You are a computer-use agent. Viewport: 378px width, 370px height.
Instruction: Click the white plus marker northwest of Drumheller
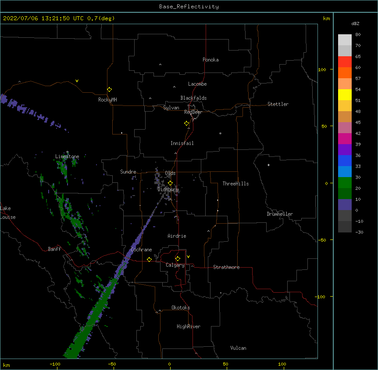[268, 165]
